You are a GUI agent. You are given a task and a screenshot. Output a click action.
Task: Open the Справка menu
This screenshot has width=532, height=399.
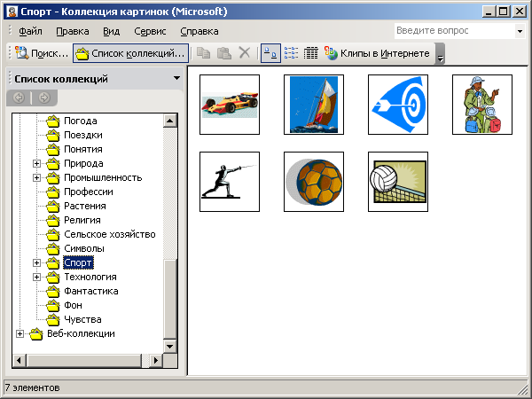click(199, 31)
